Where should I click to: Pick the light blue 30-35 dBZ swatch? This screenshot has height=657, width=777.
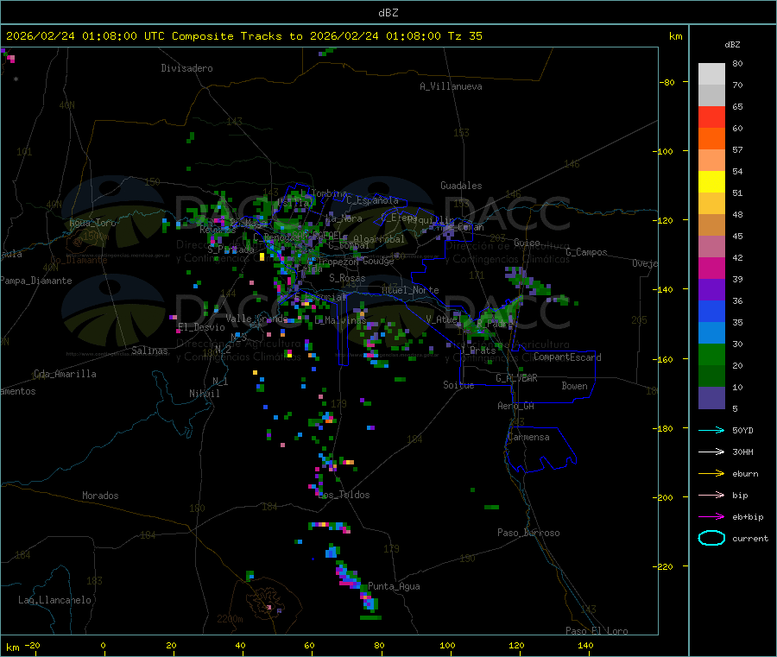click(x=711, y=333)
